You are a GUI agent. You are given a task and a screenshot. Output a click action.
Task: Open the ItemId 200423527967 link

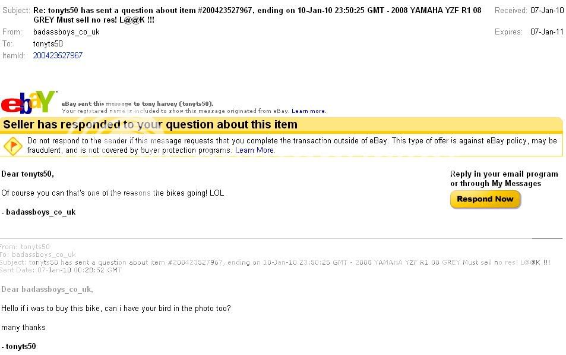tap(58, 55)
